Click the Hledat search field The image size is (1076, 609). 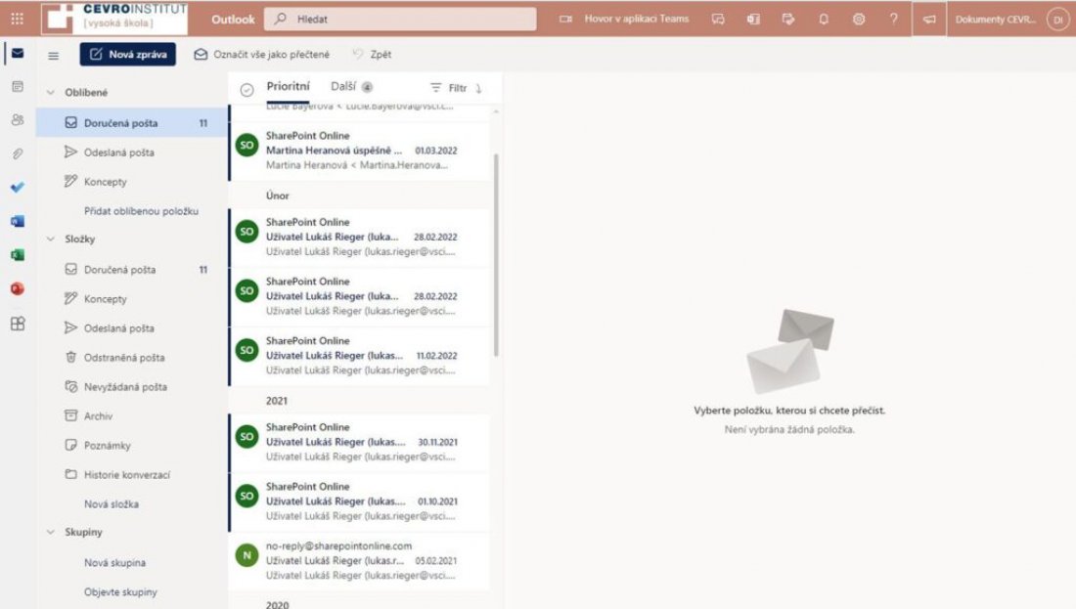pyautogui.click(x=400, y=20)
